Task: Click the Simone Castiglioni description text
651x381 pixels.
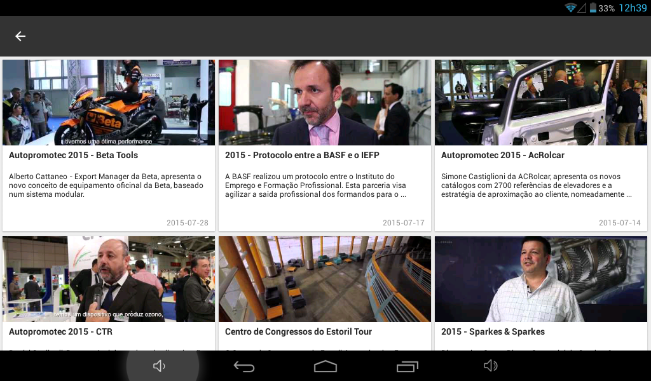Action: 537,185
